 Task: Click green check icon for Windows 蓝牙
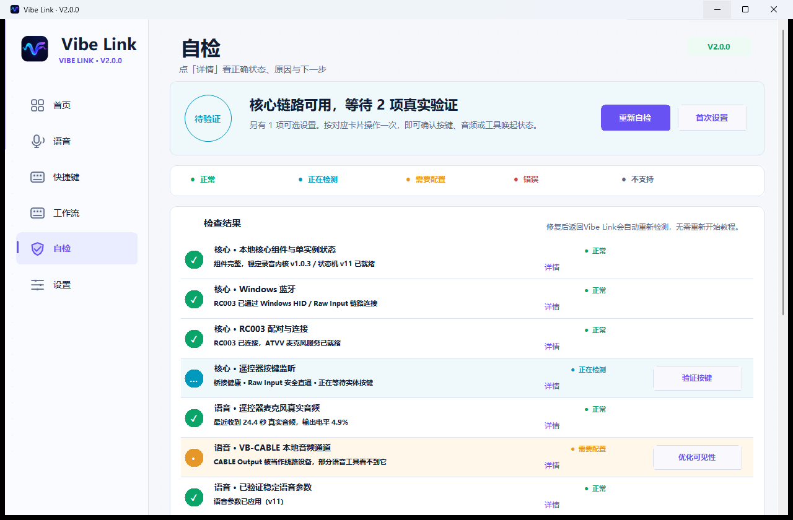[195, 299]
